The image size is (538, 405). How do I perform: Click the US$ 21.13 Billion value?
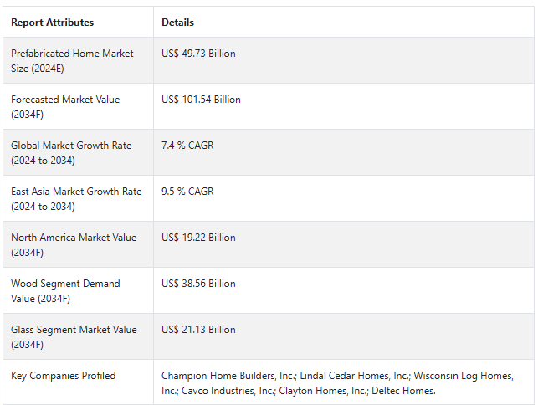point(198,330)
